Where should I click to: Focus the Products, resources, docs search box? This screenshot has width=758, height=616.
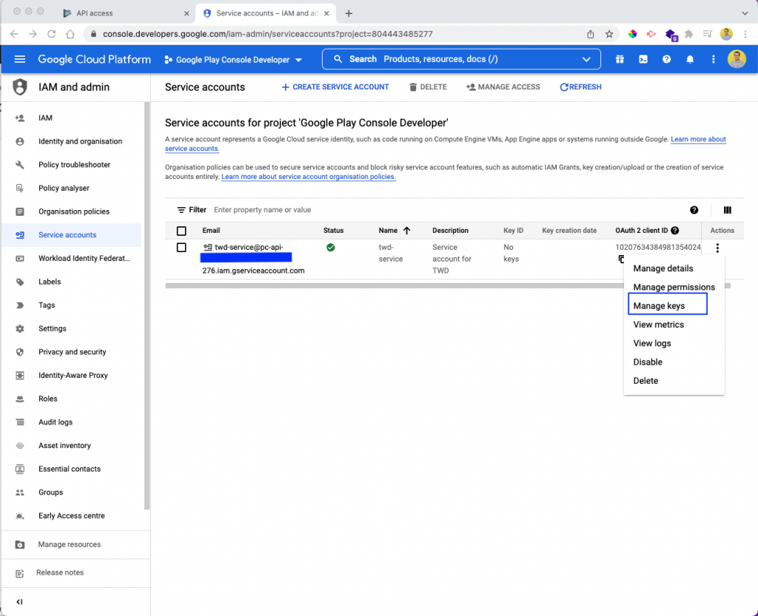(x=462, y=59)
